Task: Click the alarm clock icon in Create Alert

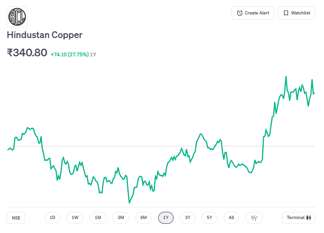Action: tap(240, 13)
